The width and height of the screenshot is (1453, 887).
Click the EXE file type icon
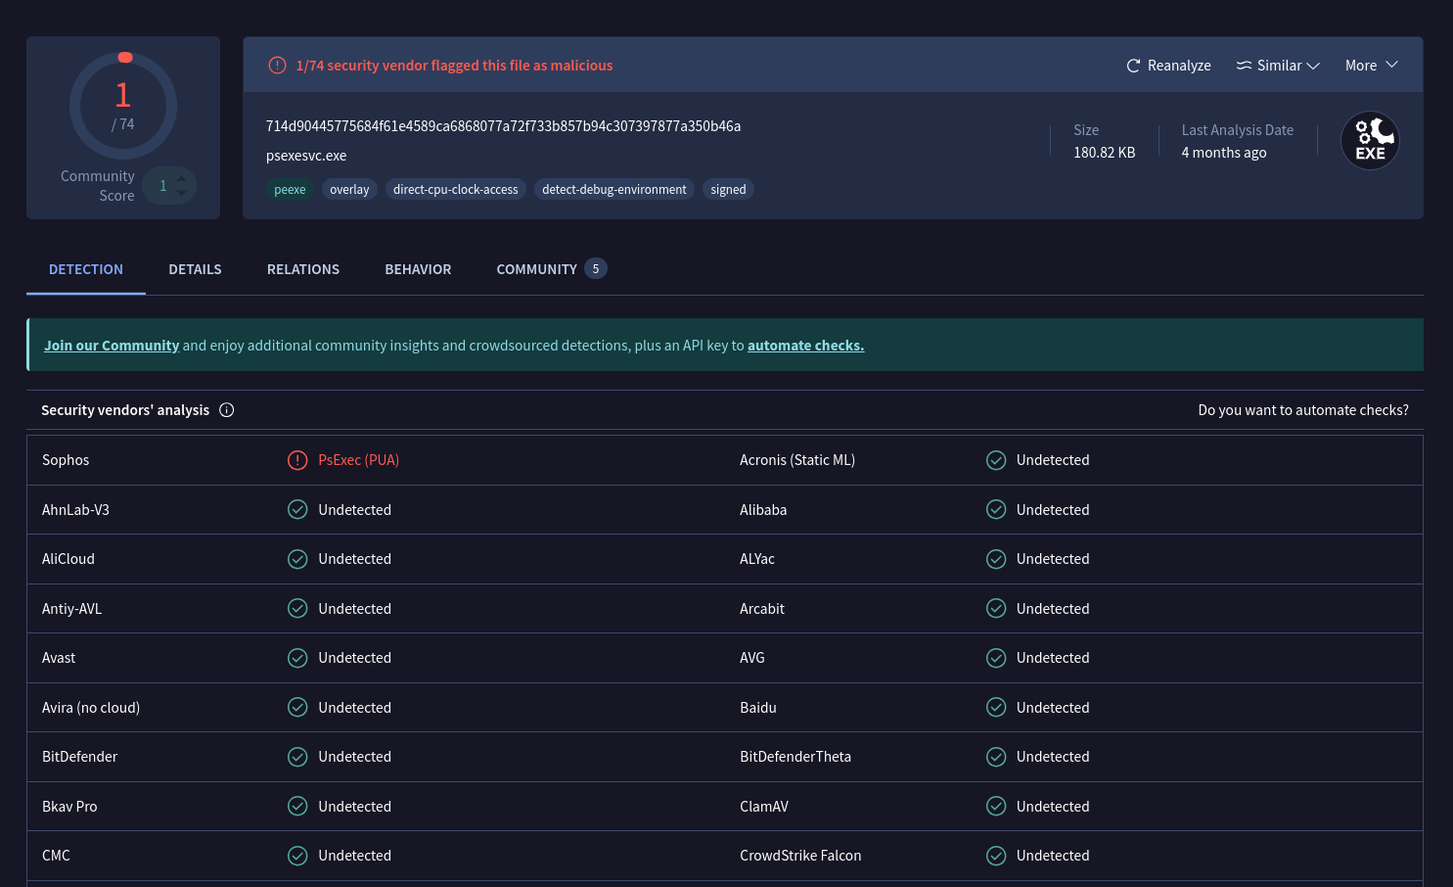point(1370,141)
